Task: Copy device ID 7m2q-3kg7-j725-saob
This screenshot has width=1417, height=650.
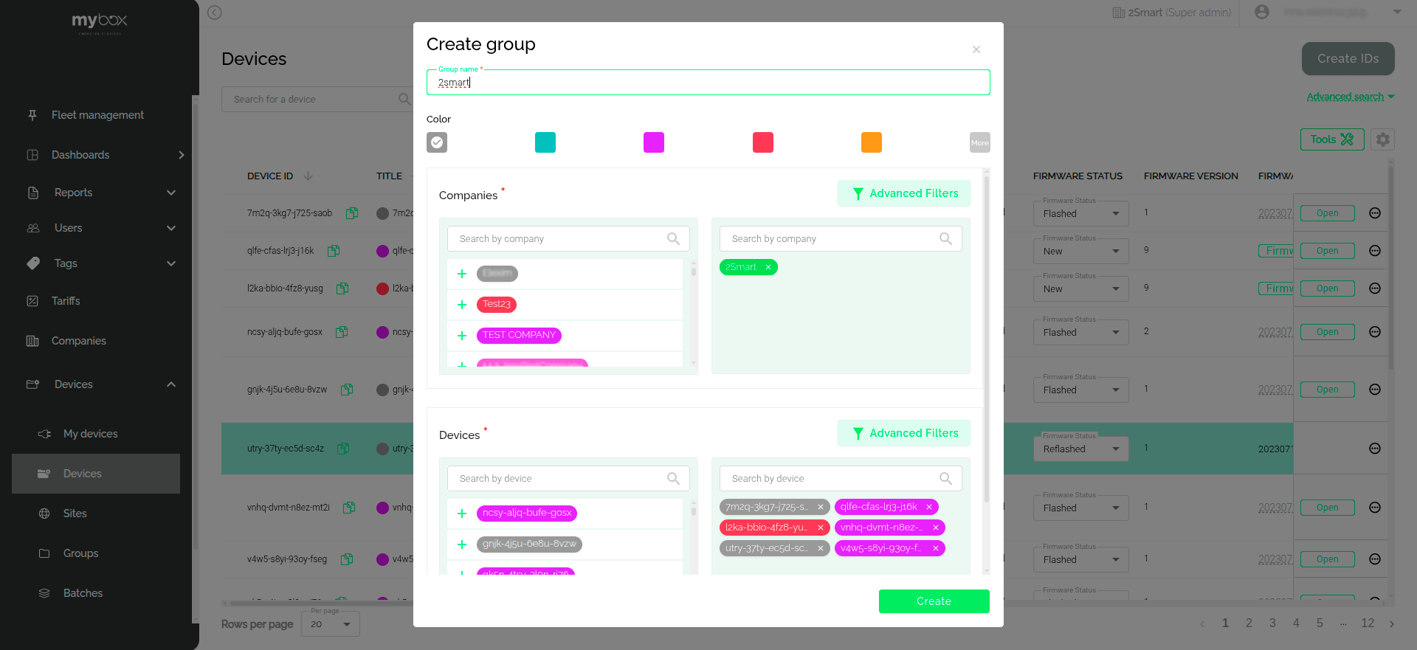Action: pyautogui.click(x=352, y=213)
